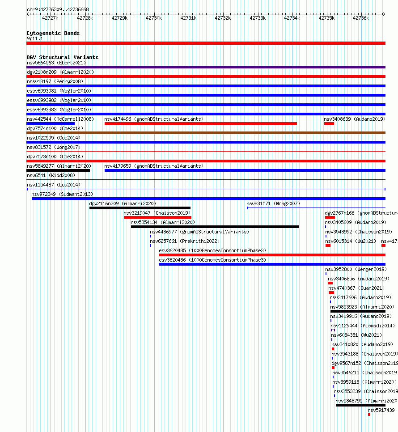The width and height of the screenshot is (398, 432).
Task: Open the nsv5917439 variant label
Action: click(x=381, y=410)
